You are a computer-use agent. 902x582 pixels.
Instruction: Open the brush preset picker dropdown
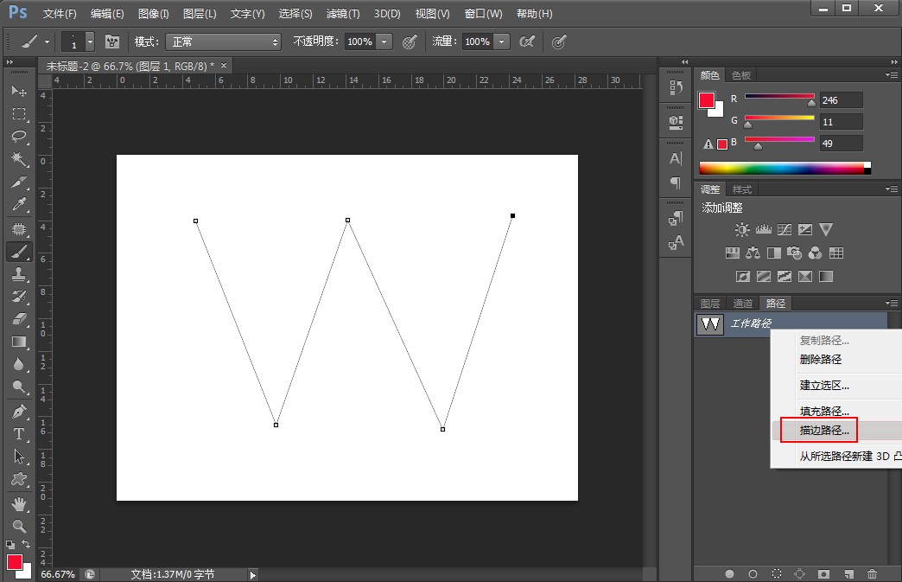90,42
